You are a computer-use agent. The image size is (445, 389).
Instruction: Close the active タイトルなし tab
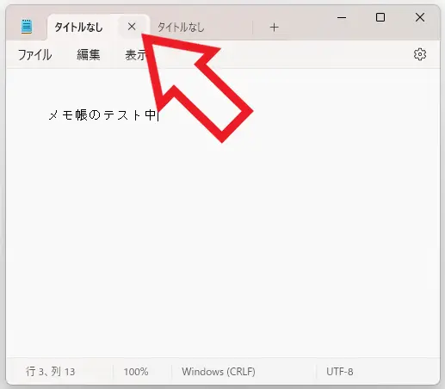[132, 27]
